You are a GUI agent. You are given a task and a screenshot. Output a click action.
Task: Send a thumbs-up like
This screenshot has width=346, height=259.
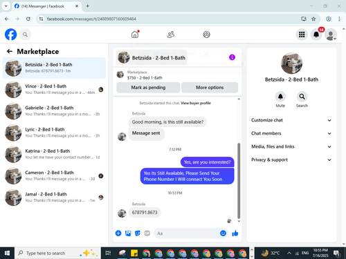235,233
